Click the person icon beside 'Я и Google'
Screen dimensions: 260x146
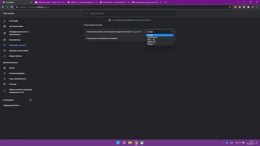(x=4, y=21)
